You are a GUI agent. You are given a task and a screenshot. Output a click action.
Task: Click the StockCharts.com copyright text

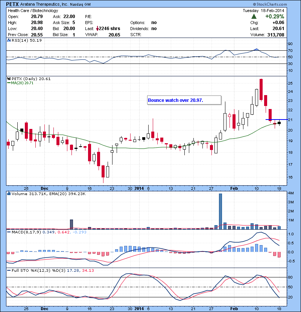click(270, 4)
